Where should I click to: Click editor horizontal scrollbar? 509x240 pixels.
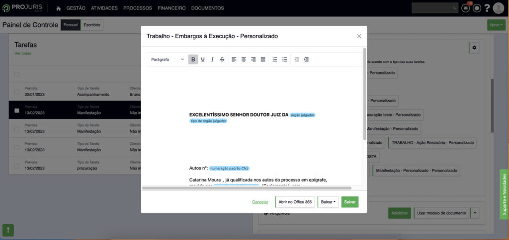247,188
